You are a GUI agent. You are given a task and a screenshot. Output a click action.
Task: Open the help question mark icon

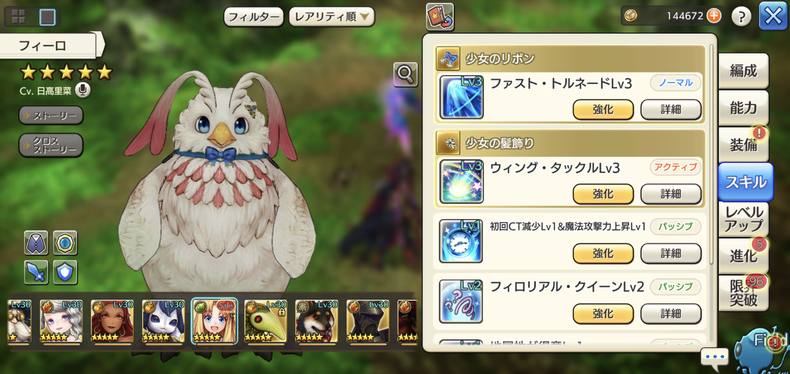pyautogui.click(x=741, y=16)
